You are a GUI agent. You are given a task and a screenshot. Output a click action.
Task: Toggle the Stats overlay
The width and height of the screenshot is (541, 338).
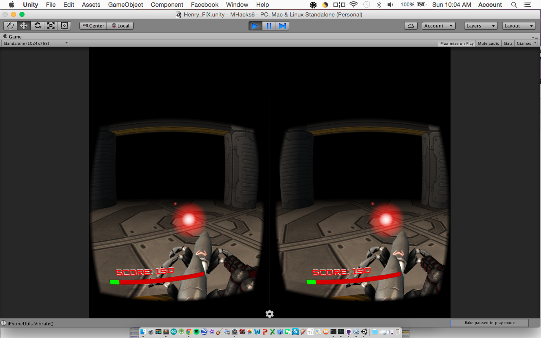(x=508, y=43)
